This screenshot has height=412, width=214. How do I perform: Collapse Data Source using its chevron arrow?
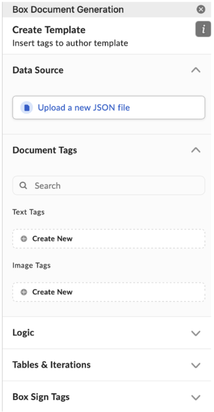[x=196, y=70]
